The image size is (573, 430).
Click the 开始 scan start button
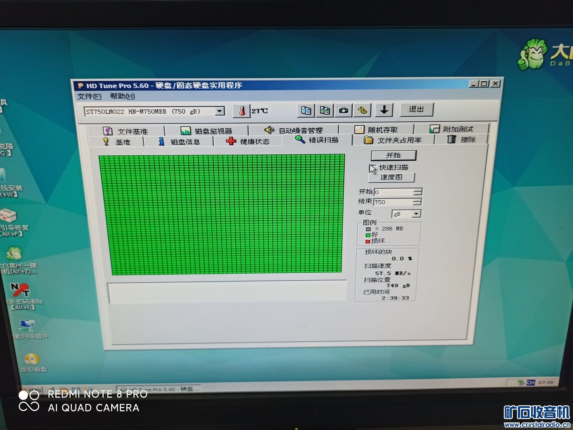[x=393, y=155]
